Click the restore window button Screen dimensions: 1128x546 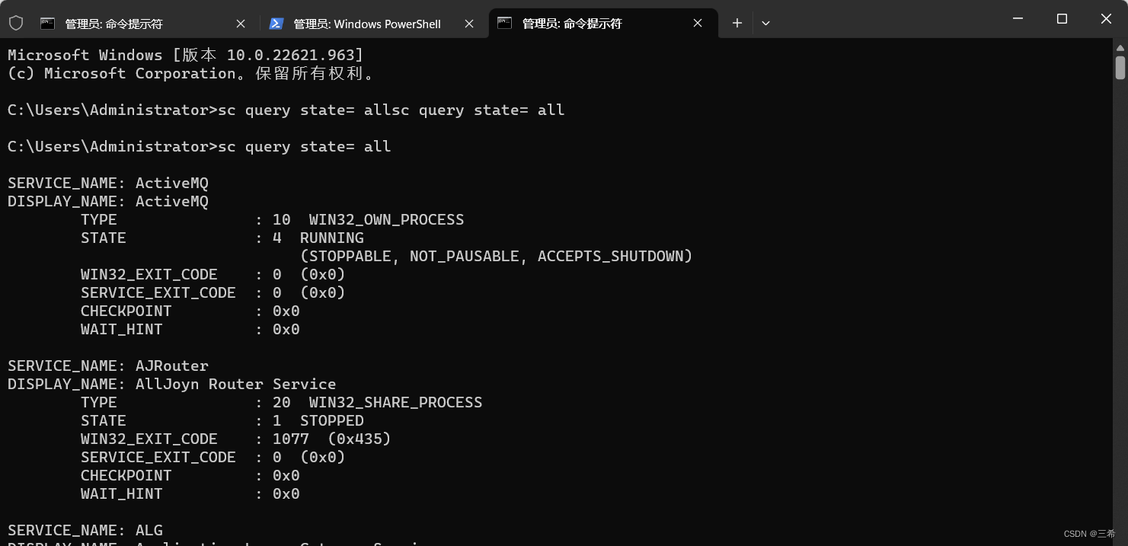(1062, 19)
